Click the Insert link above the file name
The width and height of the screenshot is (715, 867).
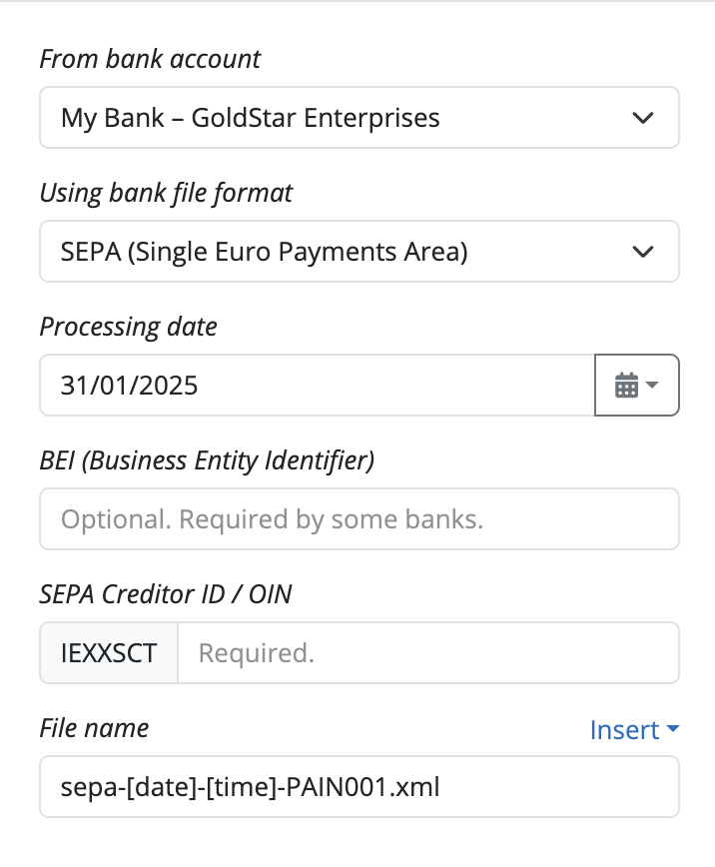(624, 730)
